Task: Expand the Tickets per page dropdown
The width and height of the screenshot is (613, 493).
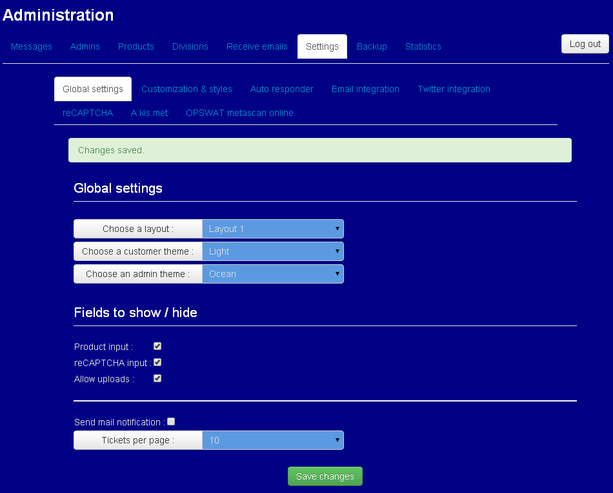Action: click(x=273, y=440)
